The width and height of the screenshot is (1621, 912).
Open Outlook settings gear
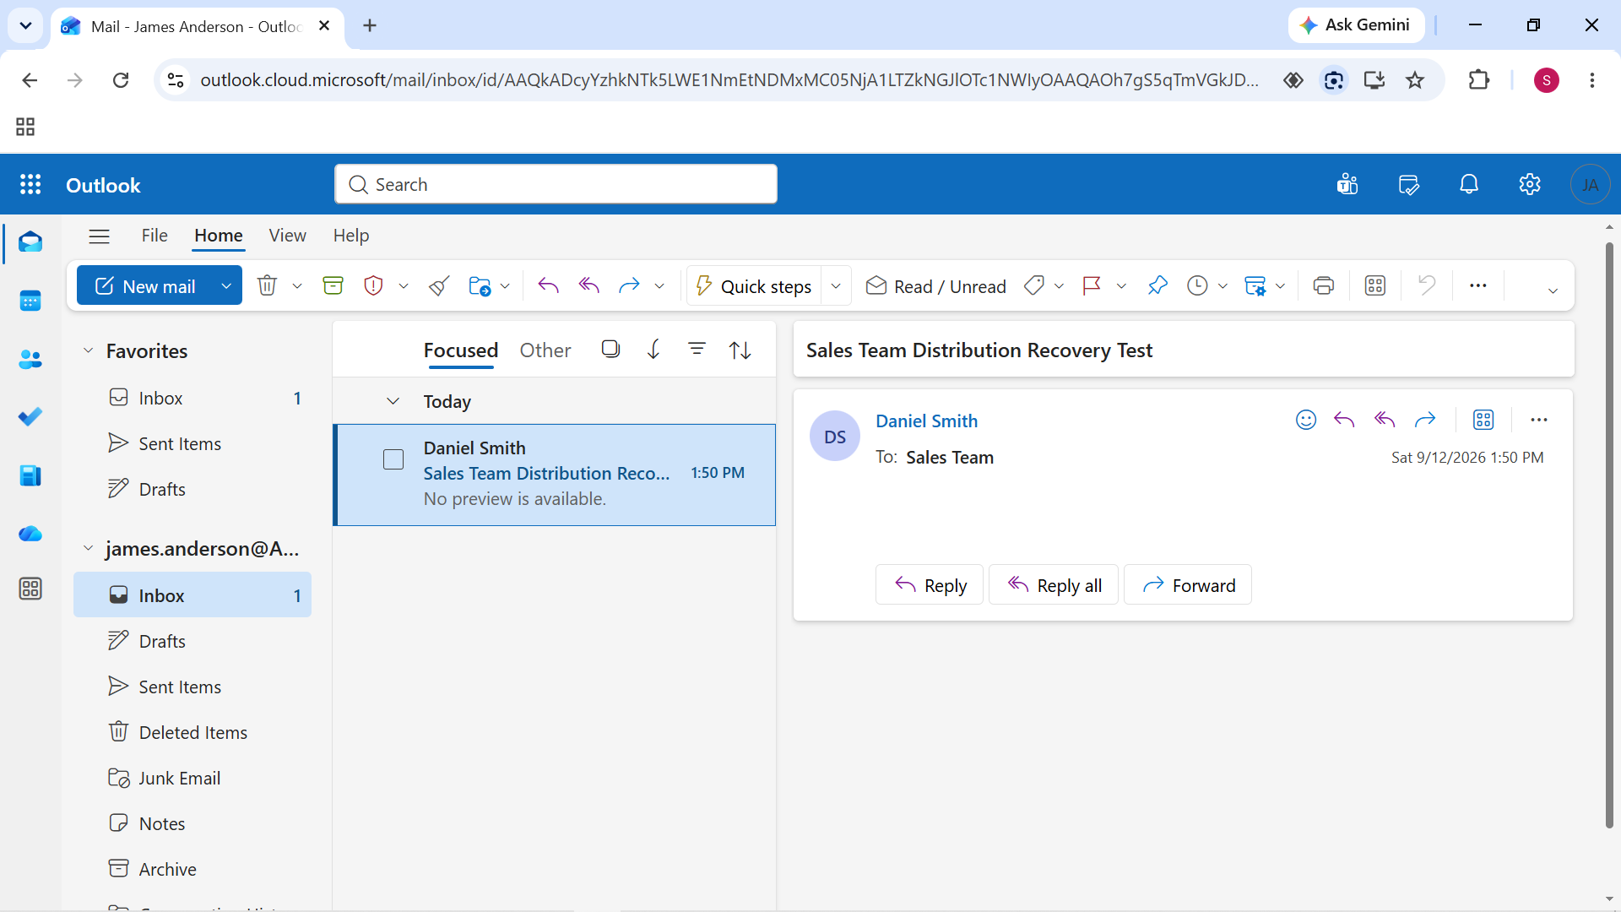coord(1530,184)
